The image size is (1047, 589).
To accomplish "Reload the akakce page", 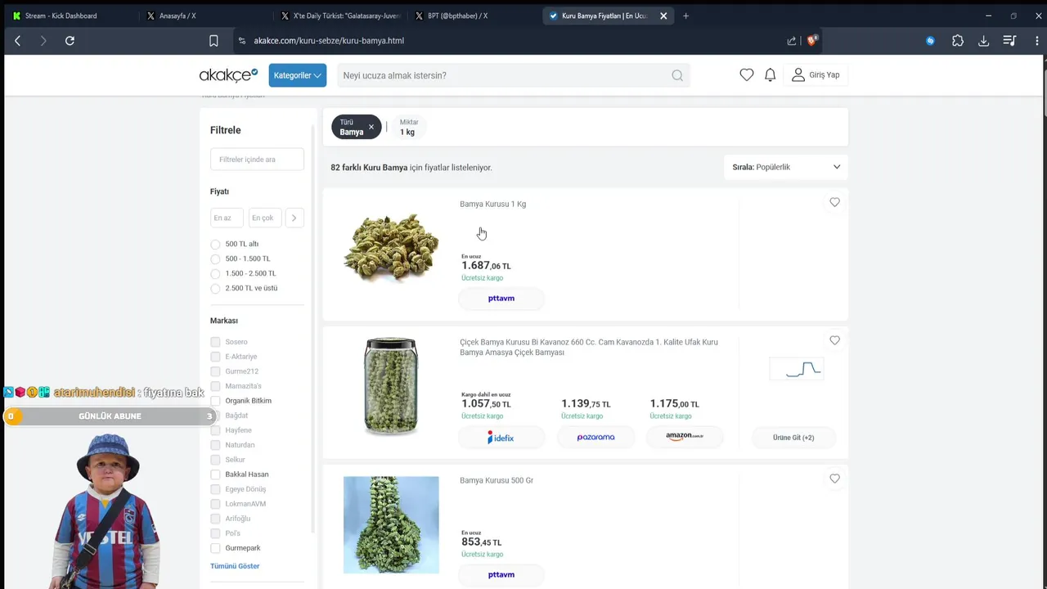I will tap(70, 41).
